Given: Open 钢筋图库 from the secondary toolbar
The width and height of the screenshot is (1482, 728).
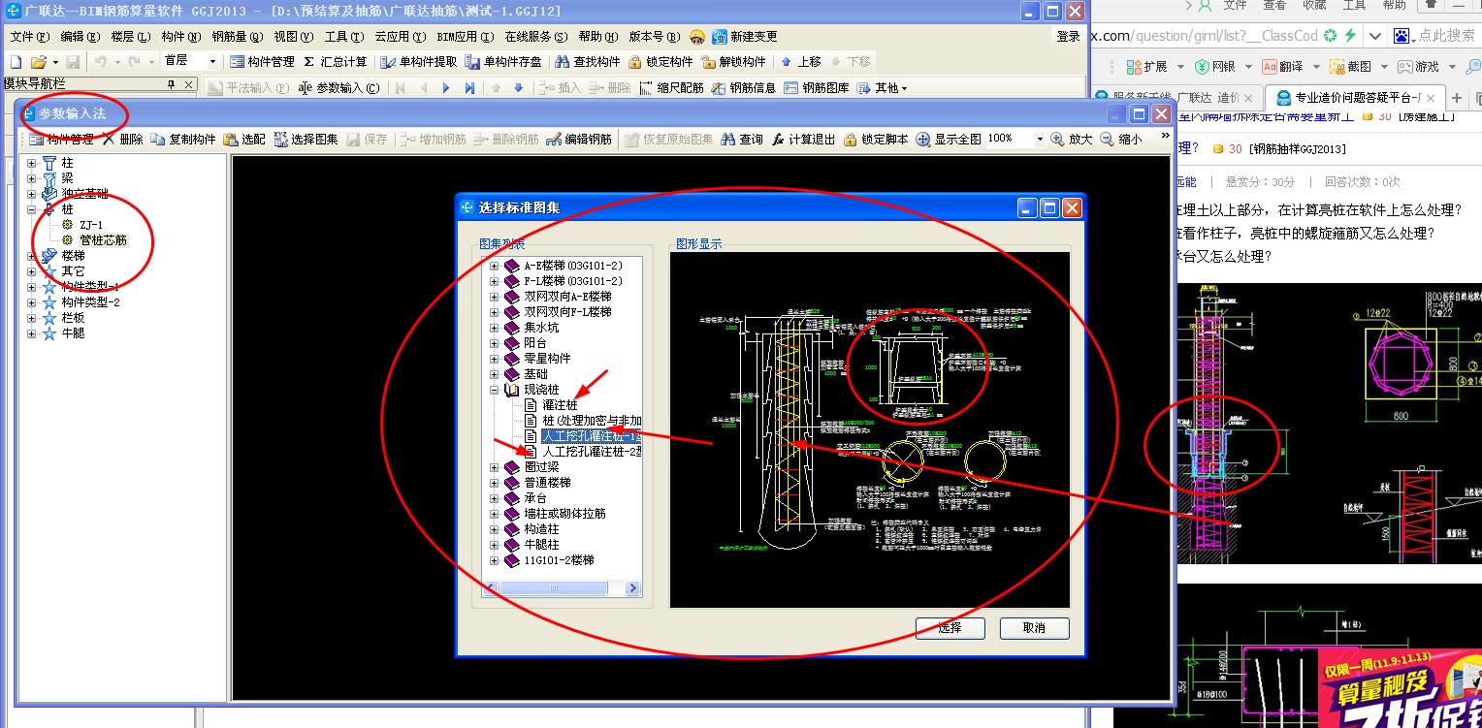Looking at the screenshot, I should [x=817, y=87].
